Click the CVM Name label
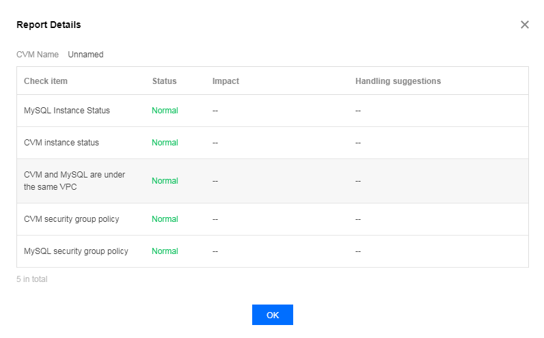544x338 pixels. click(38, 55)
